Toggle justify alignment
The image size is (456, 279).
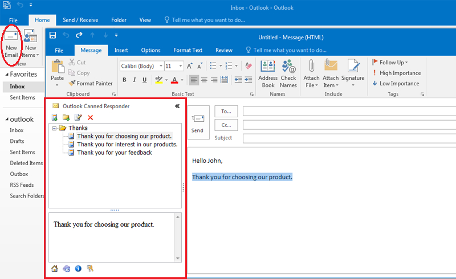click(x=224, y=80)
